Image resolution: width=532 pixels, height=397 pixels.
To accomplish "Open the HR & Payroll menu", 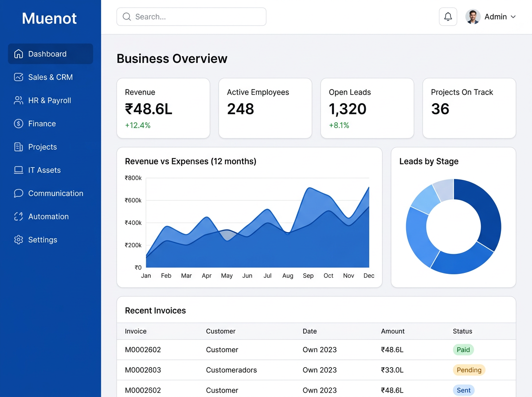I will [x=51, y=101].
